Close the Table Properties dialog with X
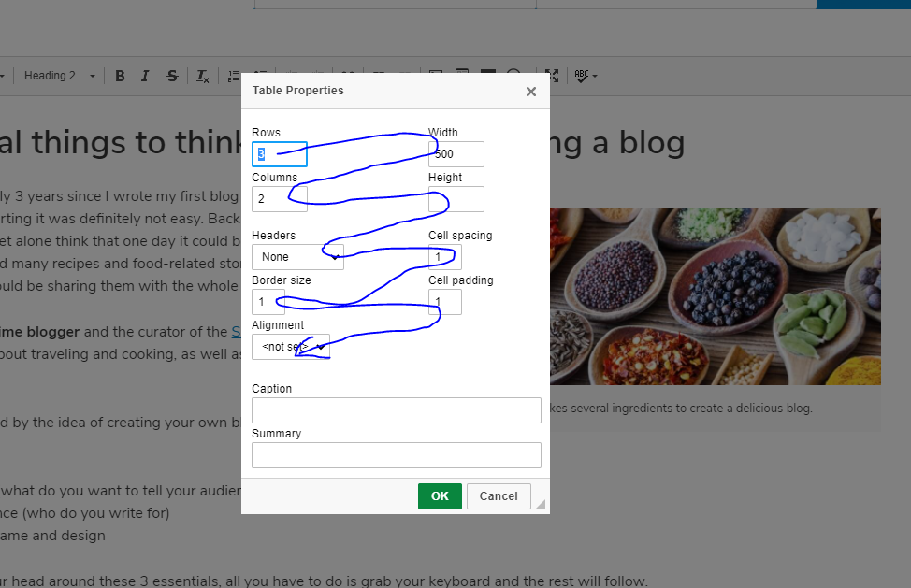Image resolution: width=911 pixels, height=588 pixels. click(531, 92)
